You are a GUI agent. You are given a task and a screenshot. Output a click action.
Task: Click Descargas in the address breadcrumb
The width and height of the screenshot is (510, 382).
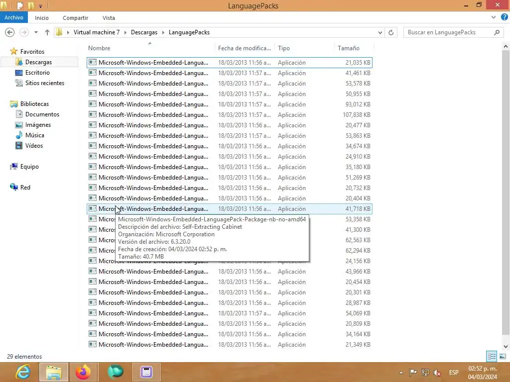[x=144, y=32]
